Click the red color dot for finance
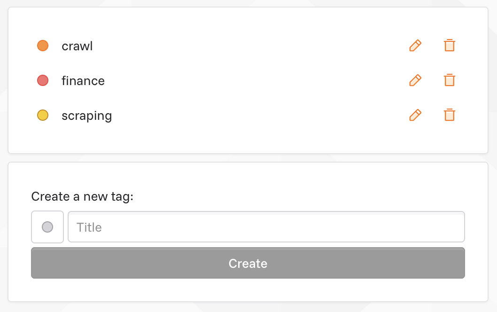Screen dimensions: 497x312 43,80
